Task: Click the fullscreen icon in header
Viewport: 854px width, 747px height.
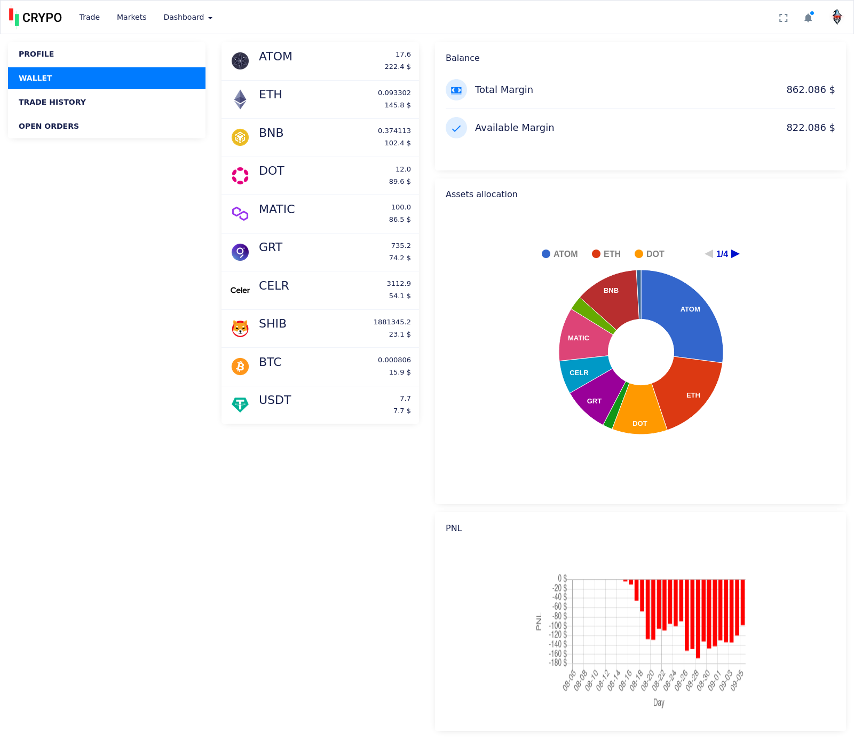Action: (783, 18)
